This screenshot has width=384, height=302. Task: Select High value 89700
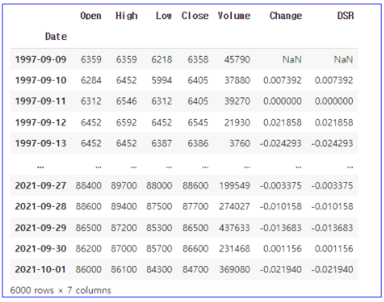[x=124, y=185]
